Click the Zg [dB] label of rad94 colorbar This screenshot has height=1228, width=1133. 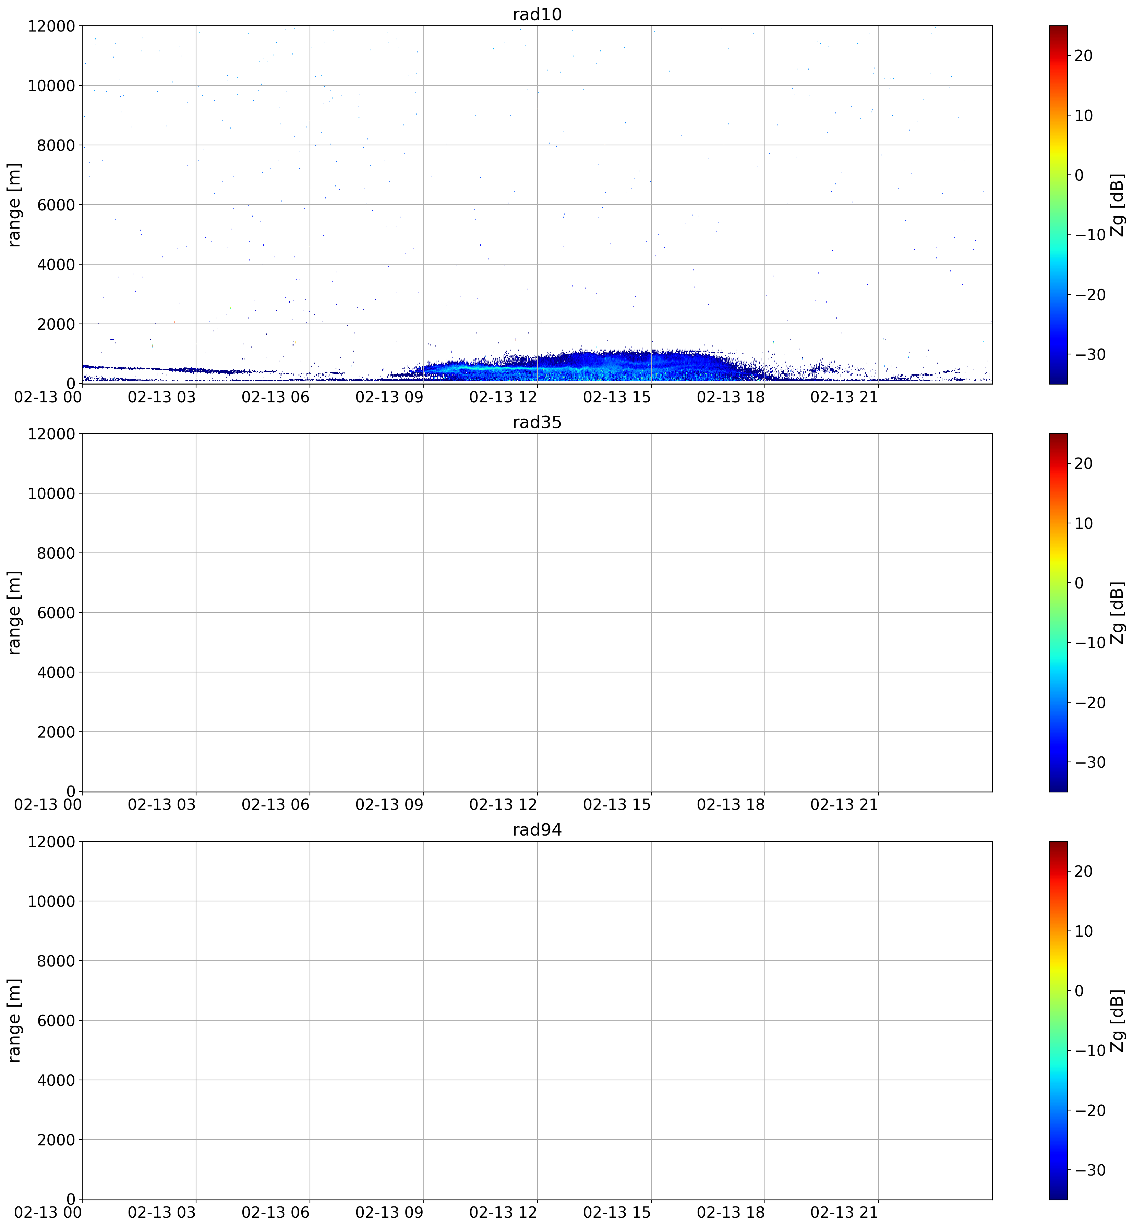click(1117, 1020)
